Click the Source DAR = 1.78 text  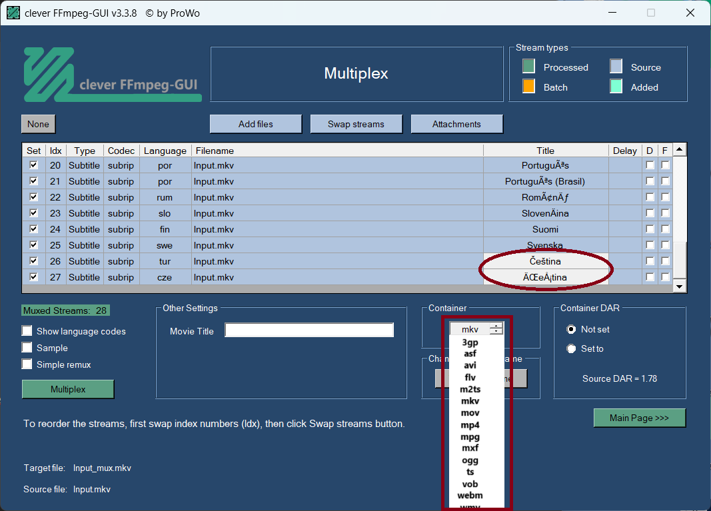pos(620,378)
